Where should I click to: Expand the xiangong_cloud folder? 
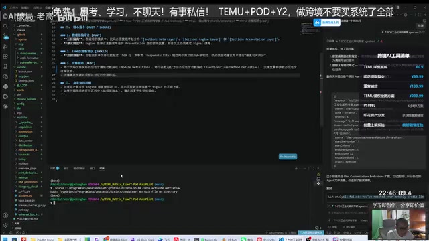pos(27,187)
